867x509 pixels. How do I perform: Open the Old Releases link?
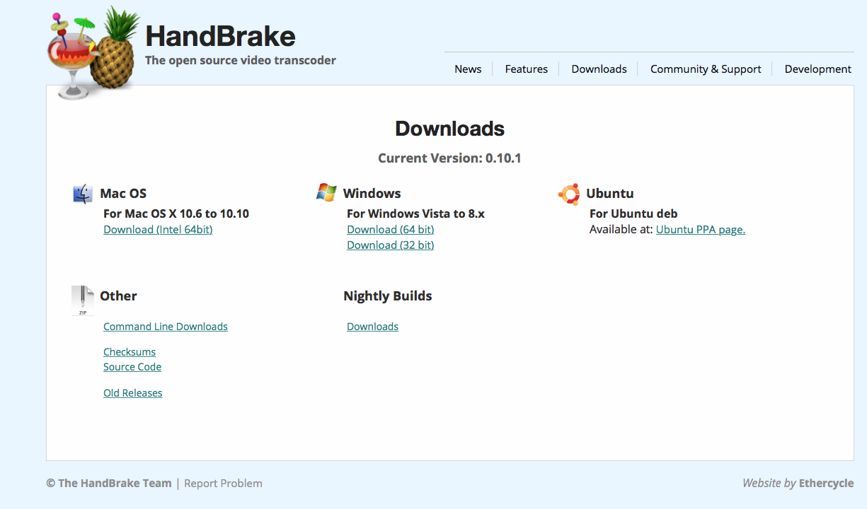pos(133,393)
